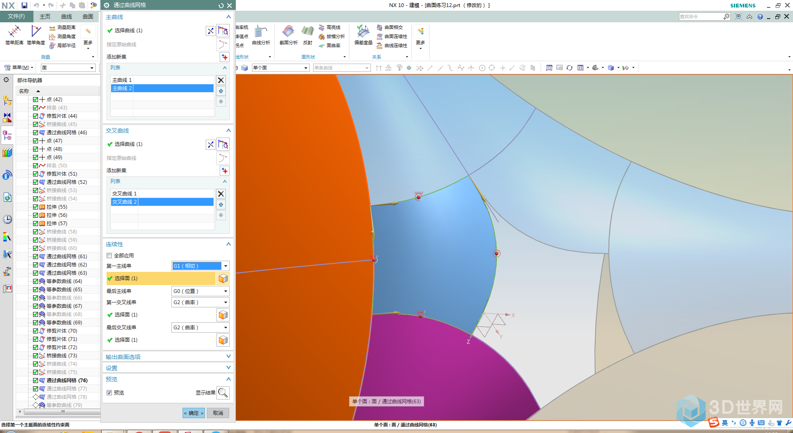Open the Menu (M) dropdown
Image resolution: width=793 pixels, height=433 pixels.
[19, 68]
